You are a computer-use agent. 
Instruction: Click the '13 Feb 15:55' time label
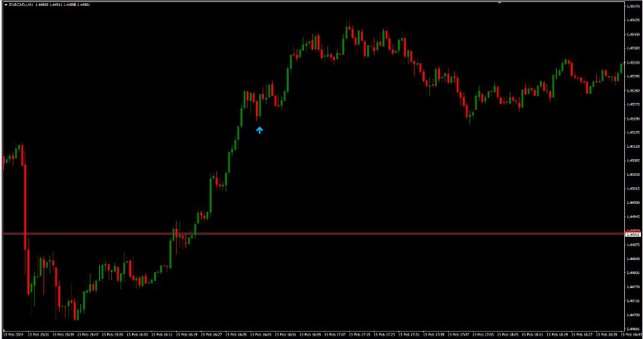(113, 334)
